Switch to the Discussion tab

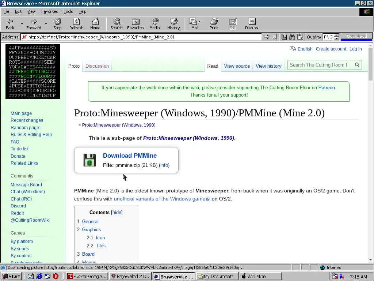coord(97,66)
